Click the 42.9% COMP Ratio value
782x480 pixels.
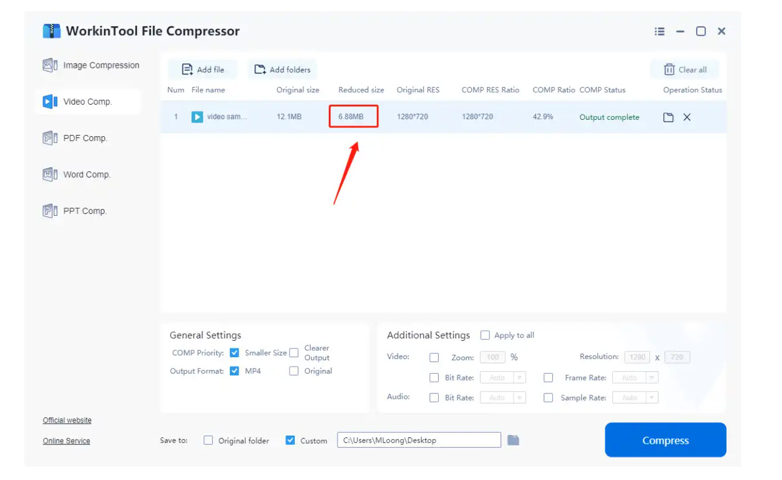pyautogui.click(x=543, y=117)
